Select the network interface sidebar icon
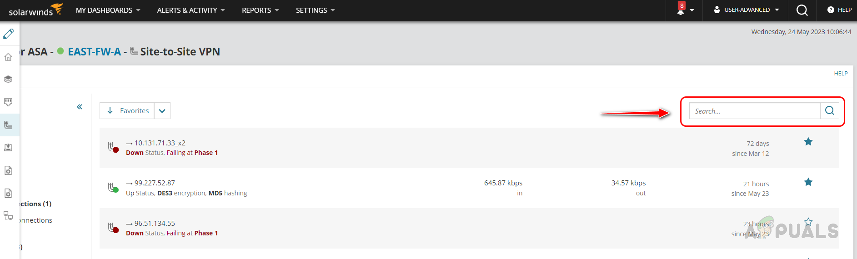This screenshot has width=857, height=259. click(x=8, y=102)
